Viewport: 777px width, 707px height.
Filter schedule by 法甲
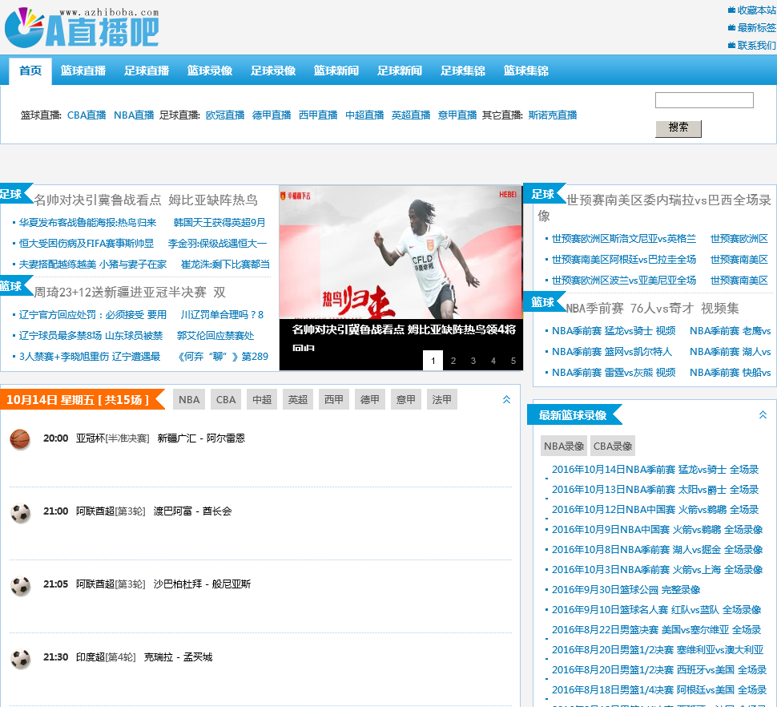(441, 400)
